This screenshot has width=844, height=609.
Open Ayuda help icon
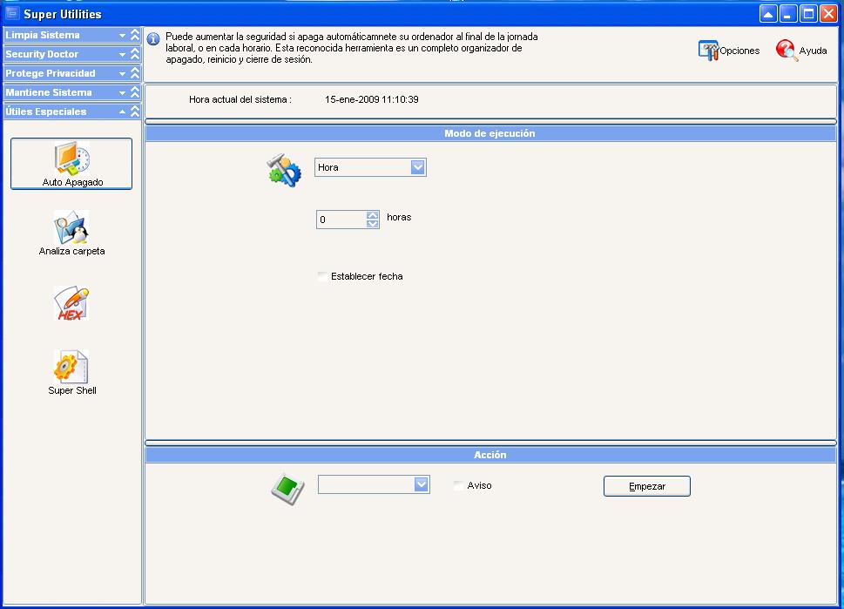tap(787, 50)
